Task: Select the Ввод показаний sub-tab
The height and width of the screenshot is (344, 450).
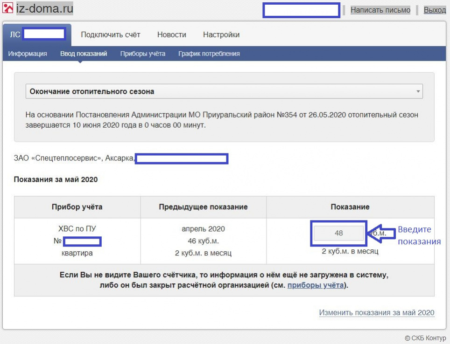Action: 84,54
